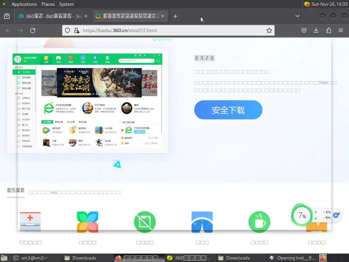Close the first 360 tab

pyautogui.click(x=86, y=16)
